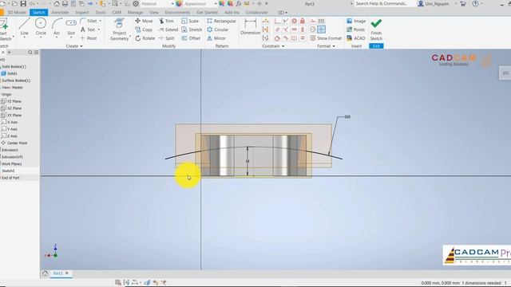This screenshot has height=287, width=511.
Task: Switch to the 3D Model tab
Action: (17, 13)
